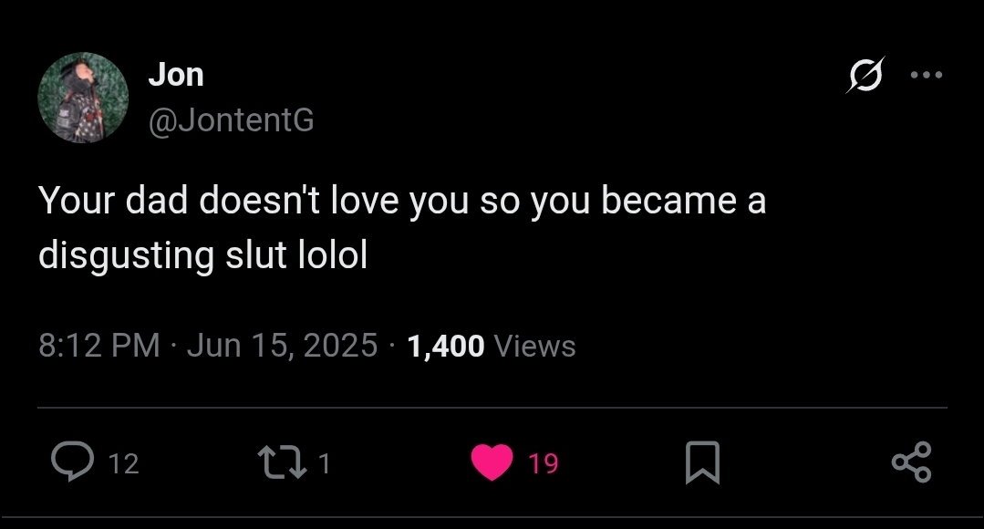Open the share icon options

[x=911, y=462]
